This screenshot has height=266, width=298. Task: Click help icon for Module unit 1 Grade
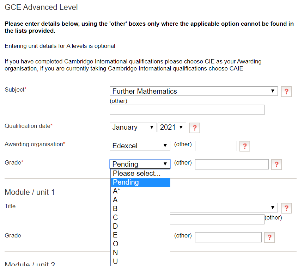coord(269,237)
